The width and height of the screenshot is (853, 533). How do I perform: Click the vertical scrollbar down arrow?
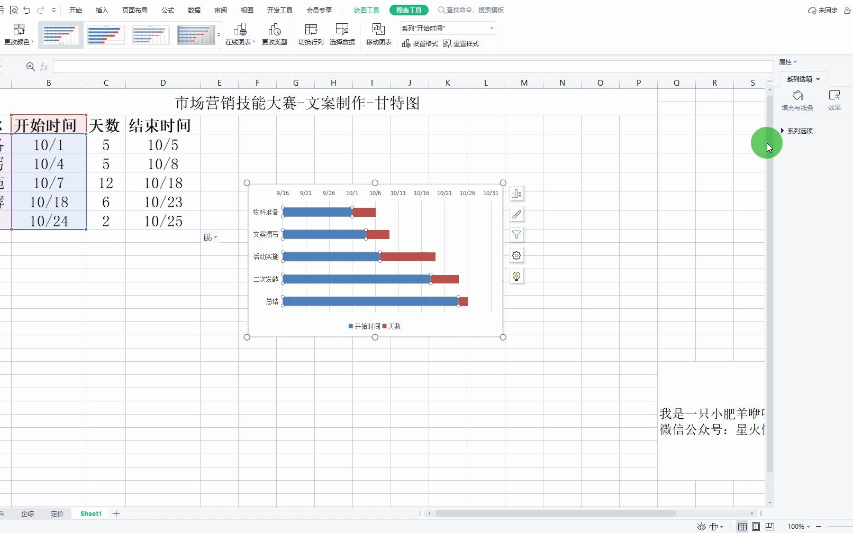coord(769,502)
